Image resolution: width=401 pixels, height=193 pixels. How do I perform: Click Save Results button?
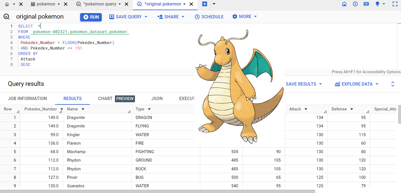[x=301, y=84]
